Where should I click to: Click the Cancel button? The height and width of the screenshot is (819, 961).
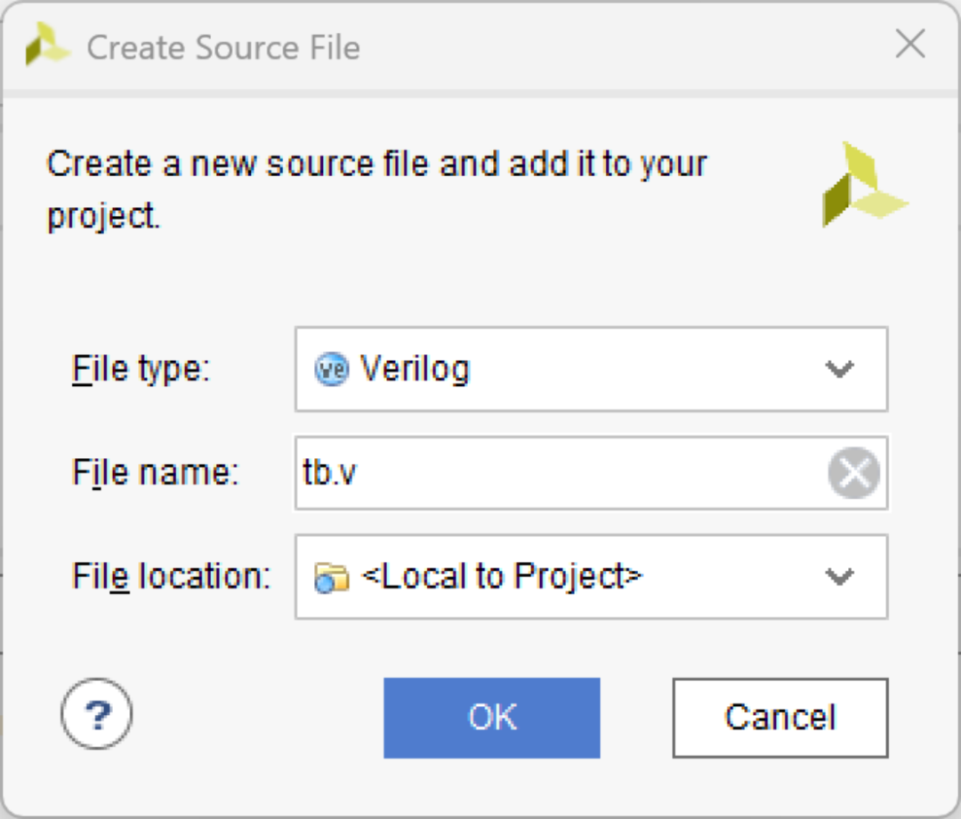pyautogui.click(x=780, y=718)
